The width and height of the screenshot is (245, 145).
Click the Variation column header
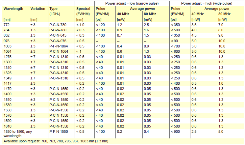(38, 9)
